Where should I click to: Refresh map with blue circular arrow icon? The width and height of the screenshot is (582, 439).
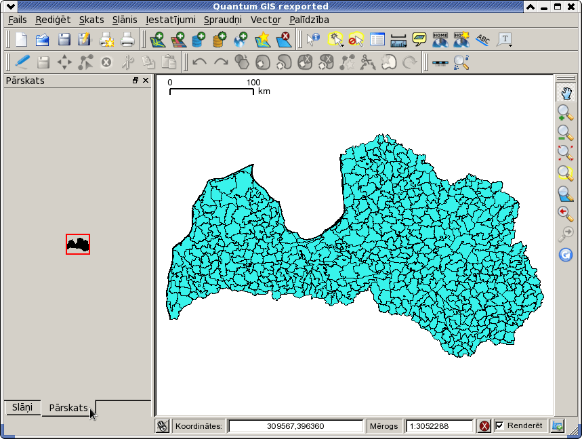tap(566, 255)
